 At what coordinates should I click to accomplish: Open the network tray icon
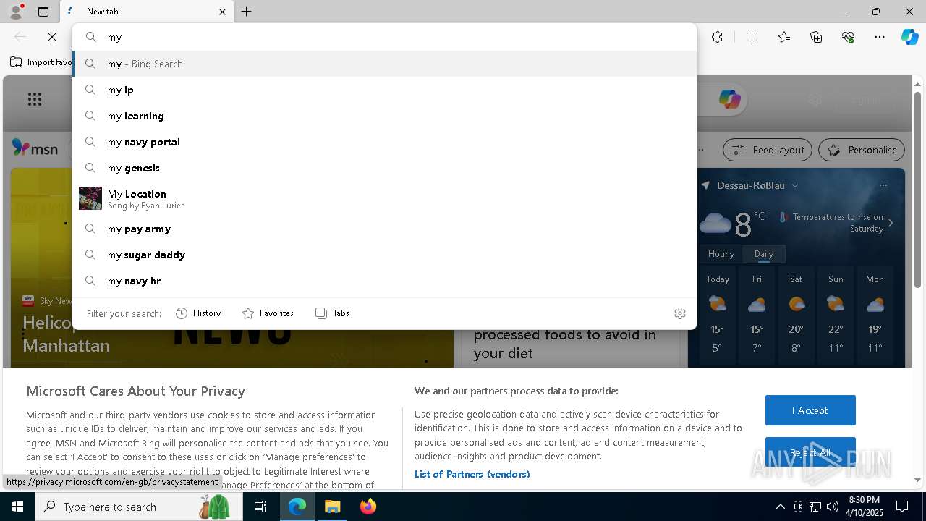click(815, 507)
